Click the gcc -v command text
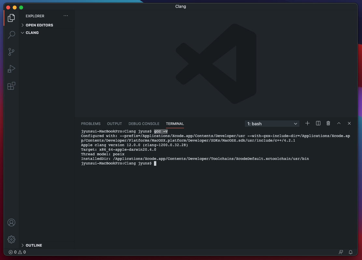 161,131
